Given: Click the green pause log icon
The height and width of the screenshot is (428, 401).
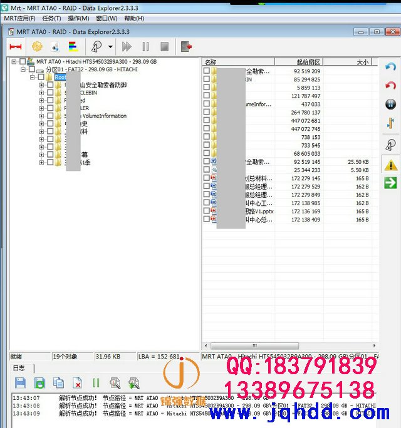Looking at the screenshot, I should click(x=96, y=383).
